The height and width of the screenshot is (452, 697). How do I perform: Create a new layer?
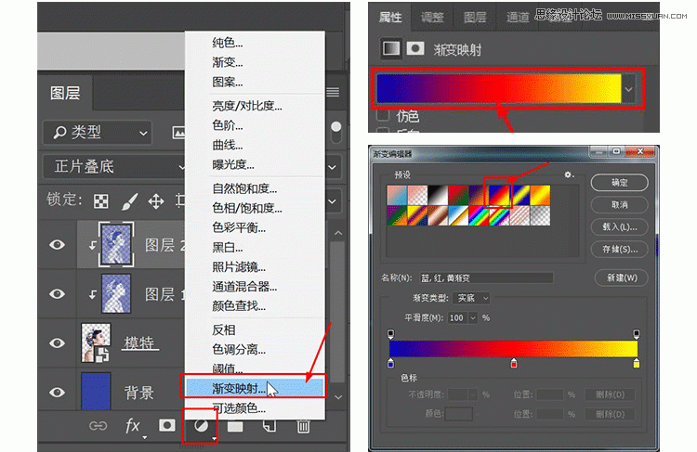coord(270,426)
